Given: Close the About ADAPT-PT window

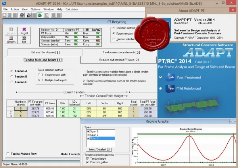Looking at the screenshot, I should point(233,10).
